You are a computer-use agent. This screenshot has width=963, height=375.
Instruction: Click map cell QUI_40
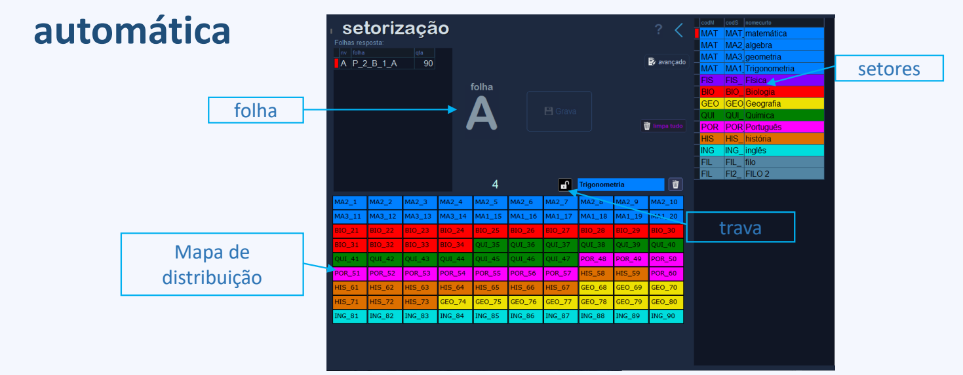(x=666, y=245)
